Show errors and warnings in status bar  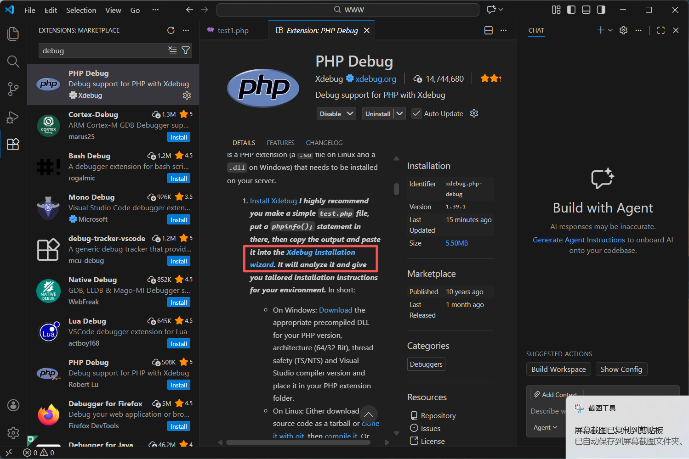[x=39, y=453]
